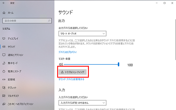Click the search magnifier icon
The image size is (176, 110).
point(49,21)
